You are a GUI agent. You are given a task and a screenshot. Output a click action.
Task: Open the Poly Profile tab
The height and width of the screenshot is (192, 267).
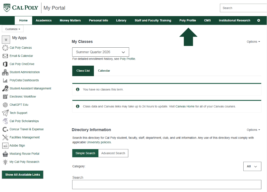click(188, 20)
